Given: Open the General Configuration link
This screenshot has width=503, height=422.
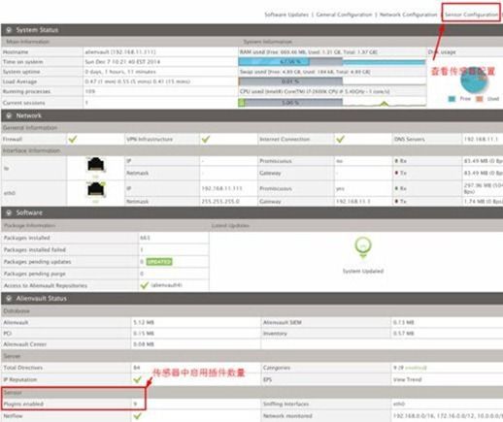Looking at the screenshot, I should [x=344, y=15].
